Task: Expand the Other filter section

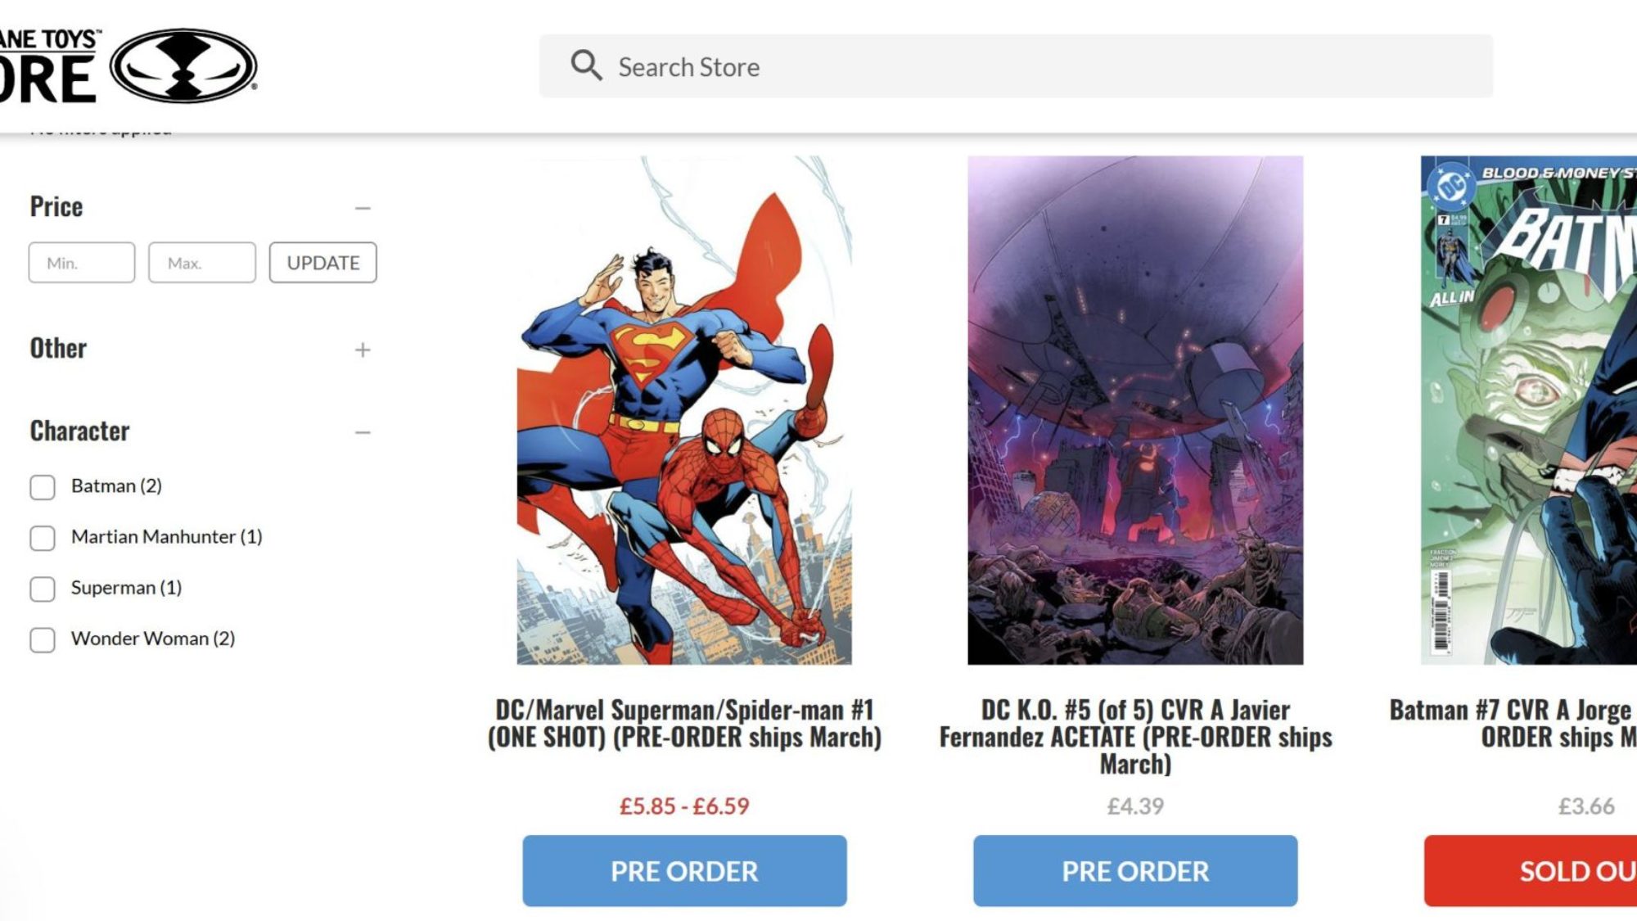Action: click(363, 350)
